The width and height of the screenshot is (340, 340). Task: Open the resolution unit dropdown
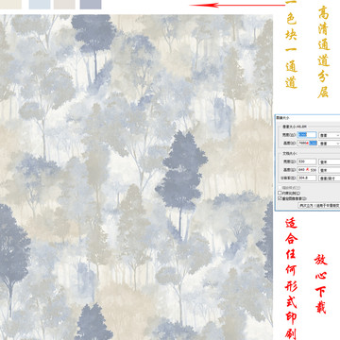pos(330,178)
